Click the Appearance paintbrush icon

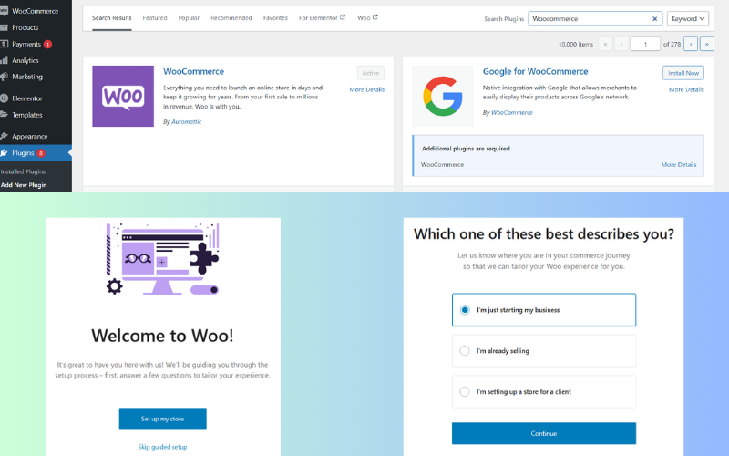point(4,136)
